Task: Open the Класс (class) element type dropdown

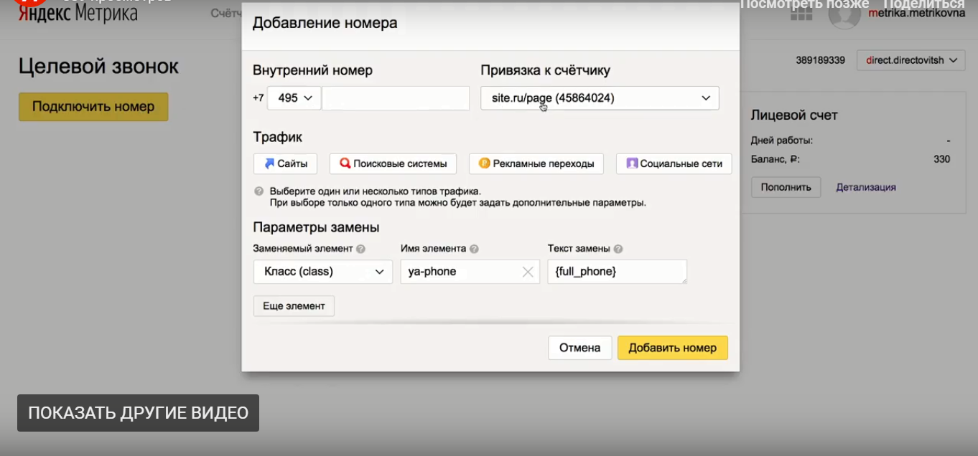Action: point(322,272)
